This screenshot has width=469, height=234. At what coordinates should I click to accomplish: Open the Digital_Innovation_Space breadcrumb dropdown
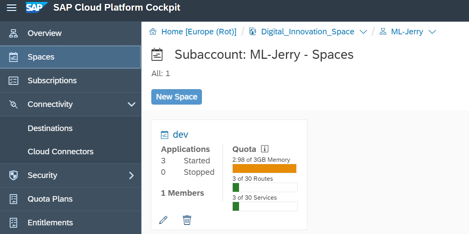coord(364,32)
